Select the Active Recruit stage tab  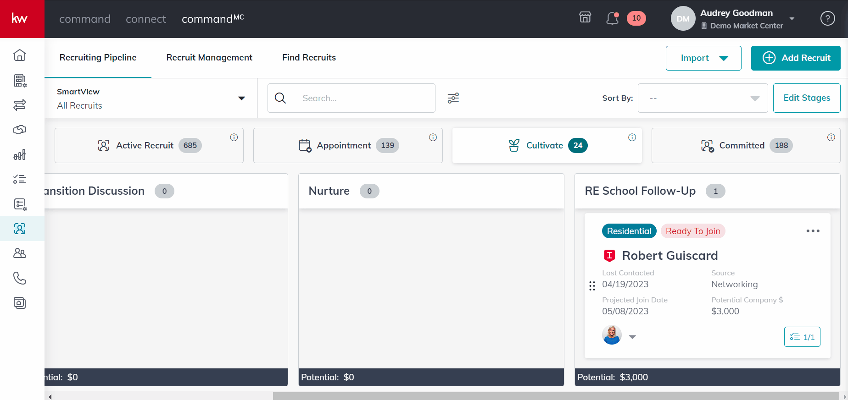coord(149,145)
